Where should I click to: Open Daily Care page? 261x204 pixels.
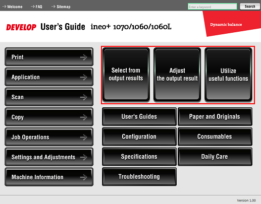[x=215, y=157]
